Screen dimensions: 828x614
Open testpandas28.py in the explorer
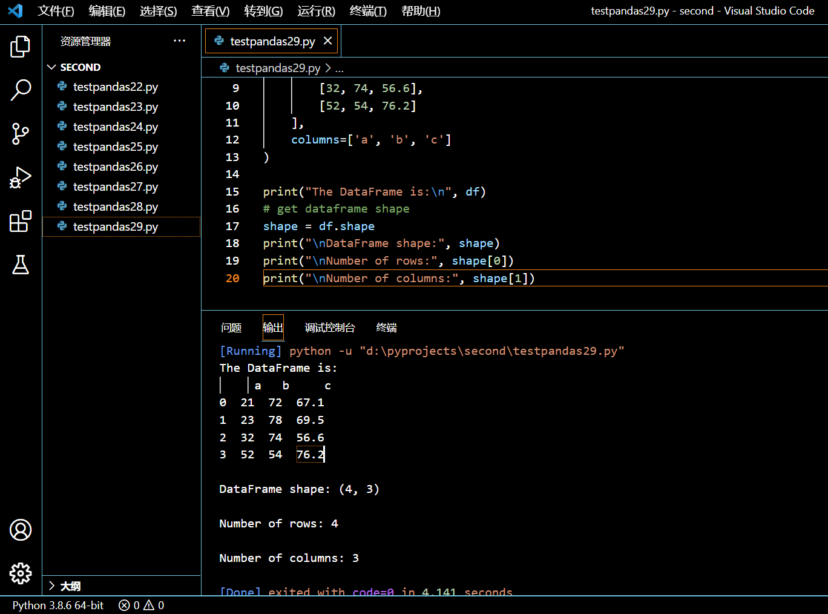point(121,206)
